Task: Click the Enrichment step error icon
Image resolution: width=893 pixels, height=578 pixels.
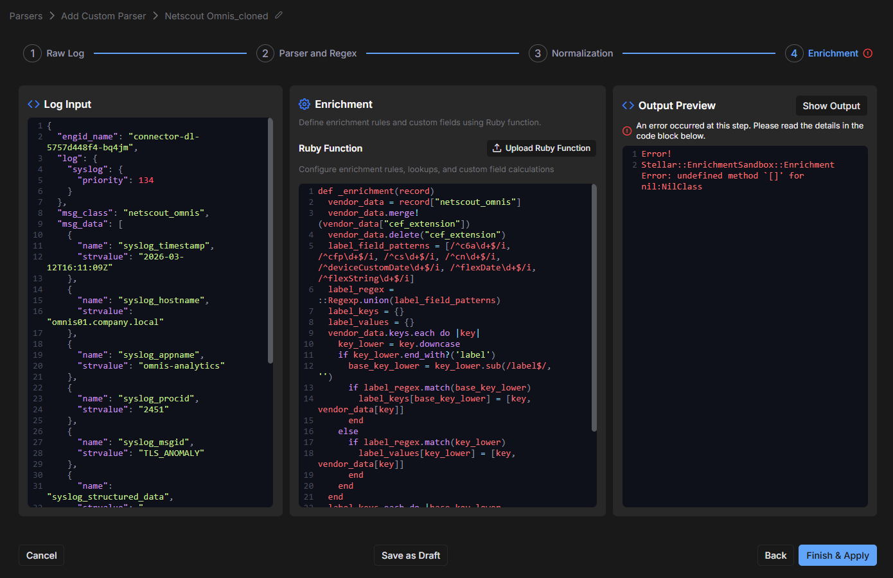Action: coord(868,53)
